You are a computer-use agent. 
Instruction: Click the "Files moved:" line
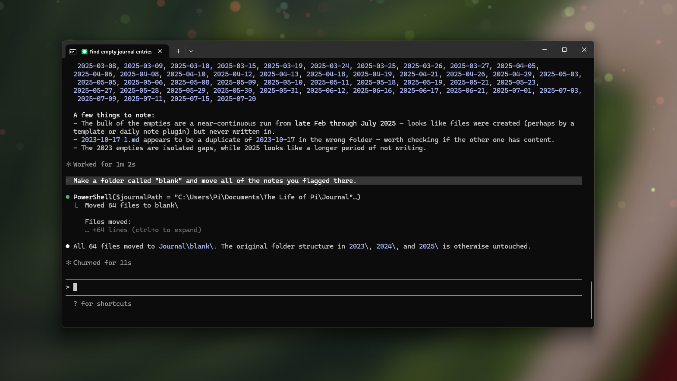point(108,222)
